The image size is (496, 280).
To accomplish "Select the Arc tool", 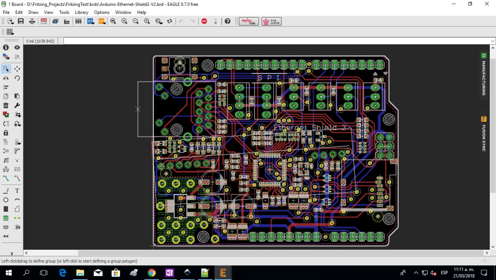I will tap(17, 200).
